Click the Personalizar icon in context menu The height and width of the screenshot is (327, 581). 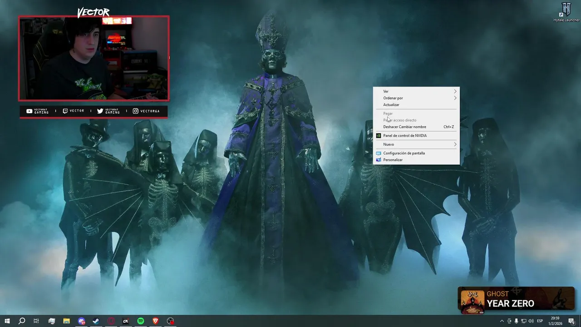379,160
